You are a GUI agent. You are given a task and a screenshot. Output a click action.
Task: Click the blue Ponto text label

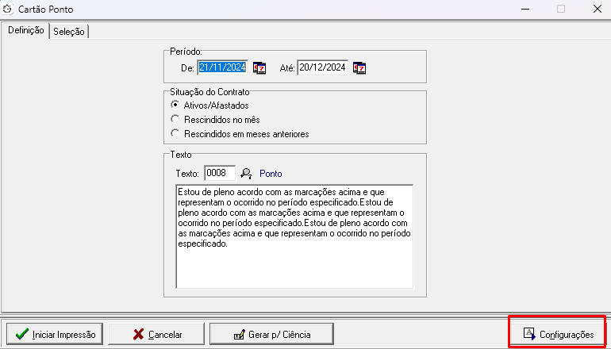[x=271, y=174]
